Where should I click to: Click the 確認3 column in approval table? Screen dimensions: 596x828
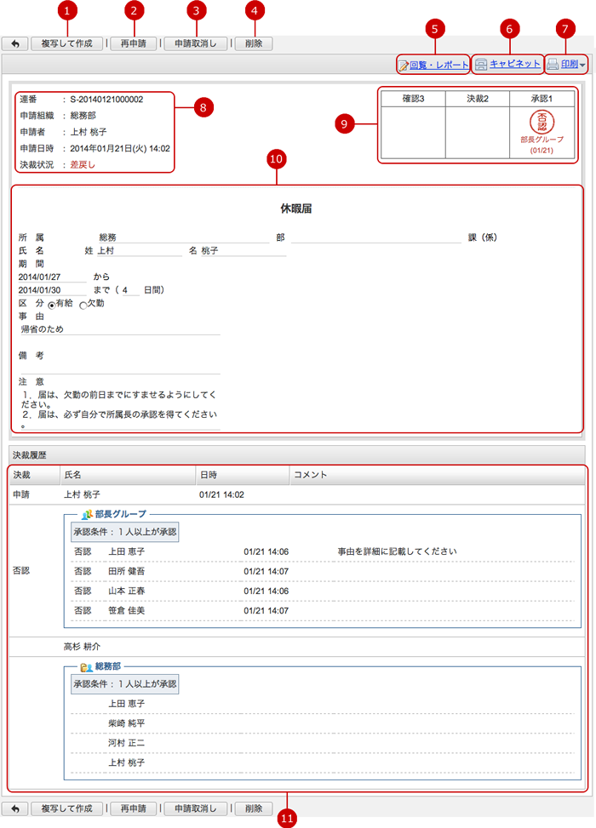(413, 124)
